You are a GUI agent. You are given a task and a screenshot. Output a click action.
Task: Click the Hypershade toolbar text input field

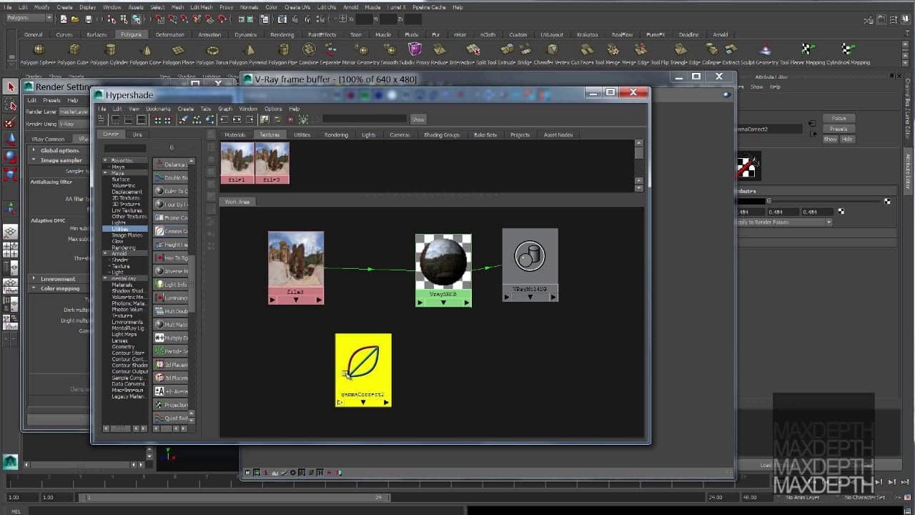365,119
